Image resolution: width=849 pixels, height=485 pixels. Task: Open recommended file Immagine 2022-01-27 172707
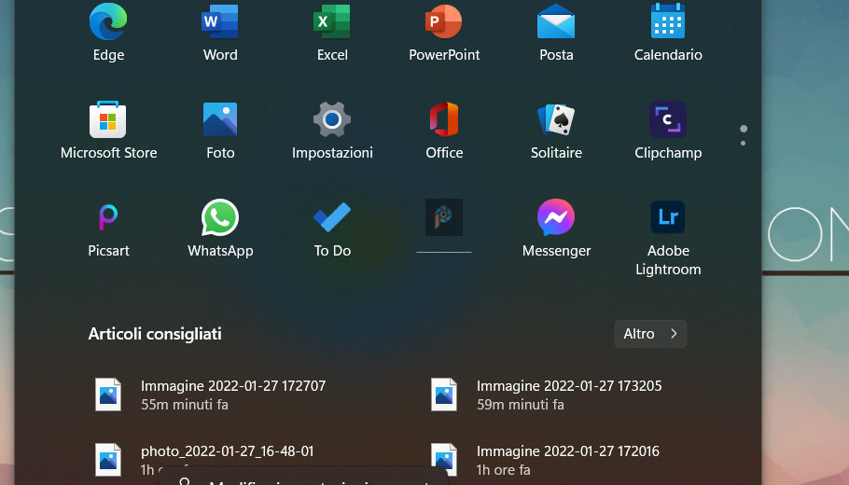pos(232,395)
